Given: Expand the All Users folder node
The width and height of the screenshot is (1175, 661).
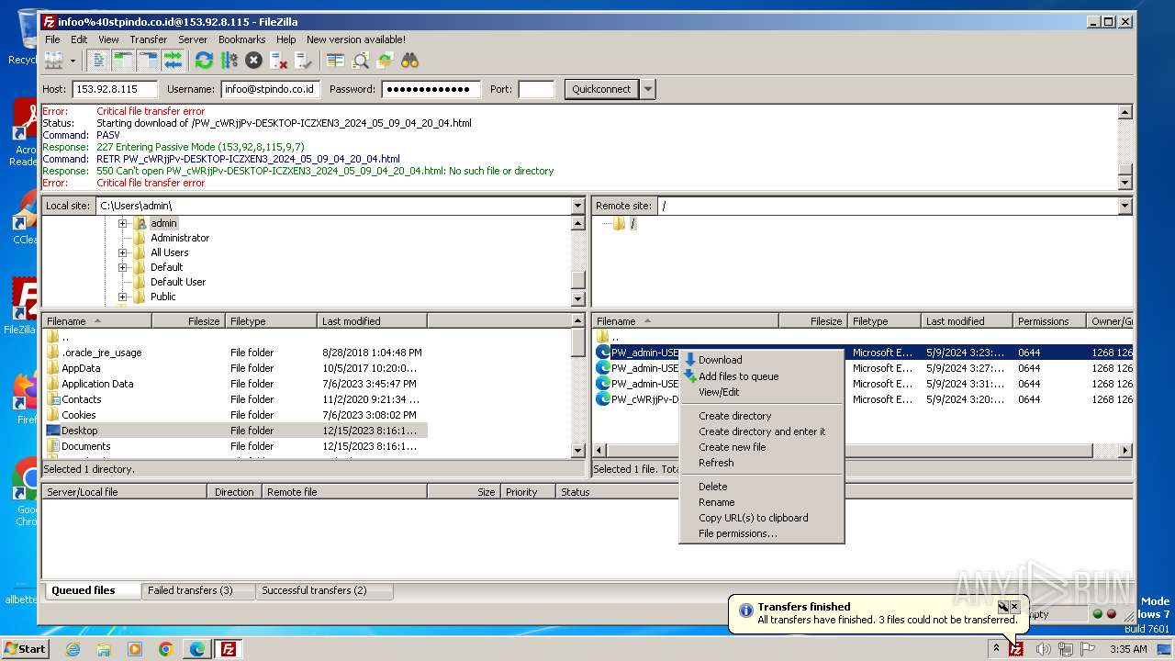Looking at the screenshot, I should coord(122,252).
